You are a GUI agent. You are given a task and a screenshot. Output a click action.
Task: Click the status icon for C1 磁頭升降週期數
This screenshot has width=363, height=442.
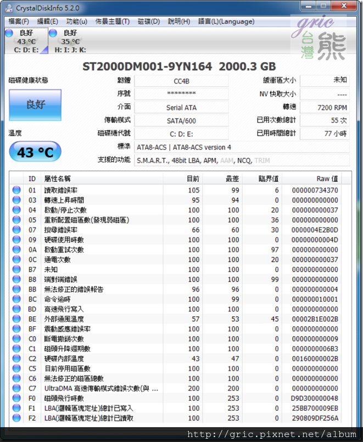click(16, 349)
